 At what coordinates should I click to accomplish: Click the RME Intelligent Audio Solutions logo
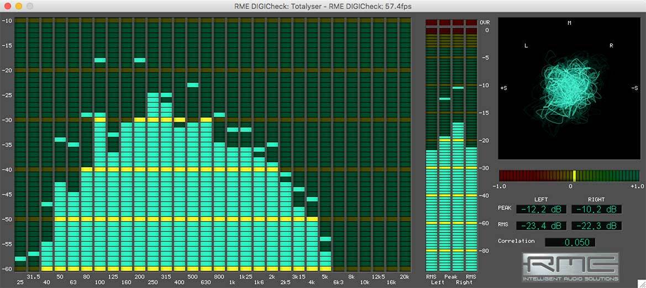point(570,268)
